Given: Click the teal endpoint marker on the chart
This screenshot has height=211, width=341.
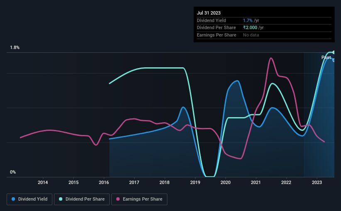Looking at the screenshot, I should [334, 52].
